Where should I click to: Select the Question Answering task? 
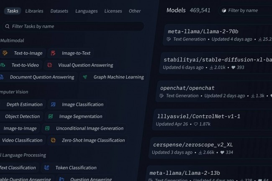(85, 179)
